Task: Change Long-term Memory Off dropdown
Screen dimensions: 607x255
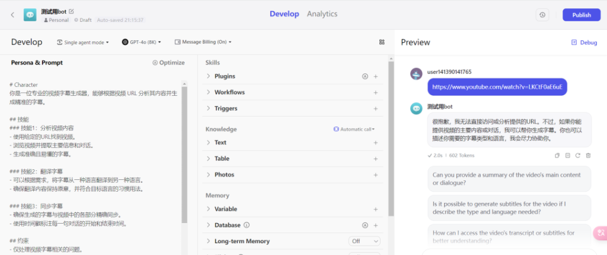Action: (x=365, y=241)
